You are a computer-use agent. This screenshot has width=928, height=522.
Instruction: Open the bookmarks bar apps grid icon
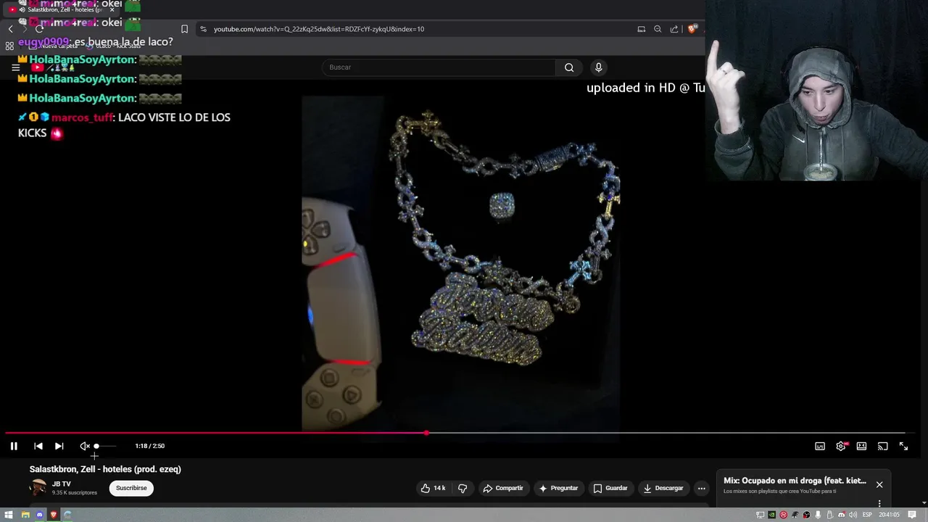[9, 45]
